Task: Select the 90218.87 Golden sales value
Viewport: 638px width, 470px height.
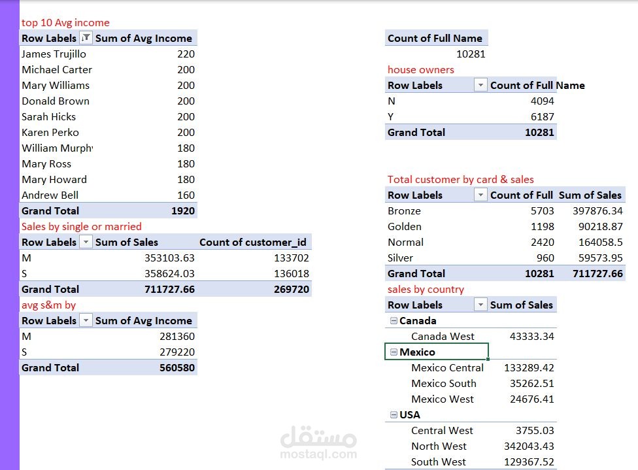Action: pyautogui.click(x=601, y=227)
